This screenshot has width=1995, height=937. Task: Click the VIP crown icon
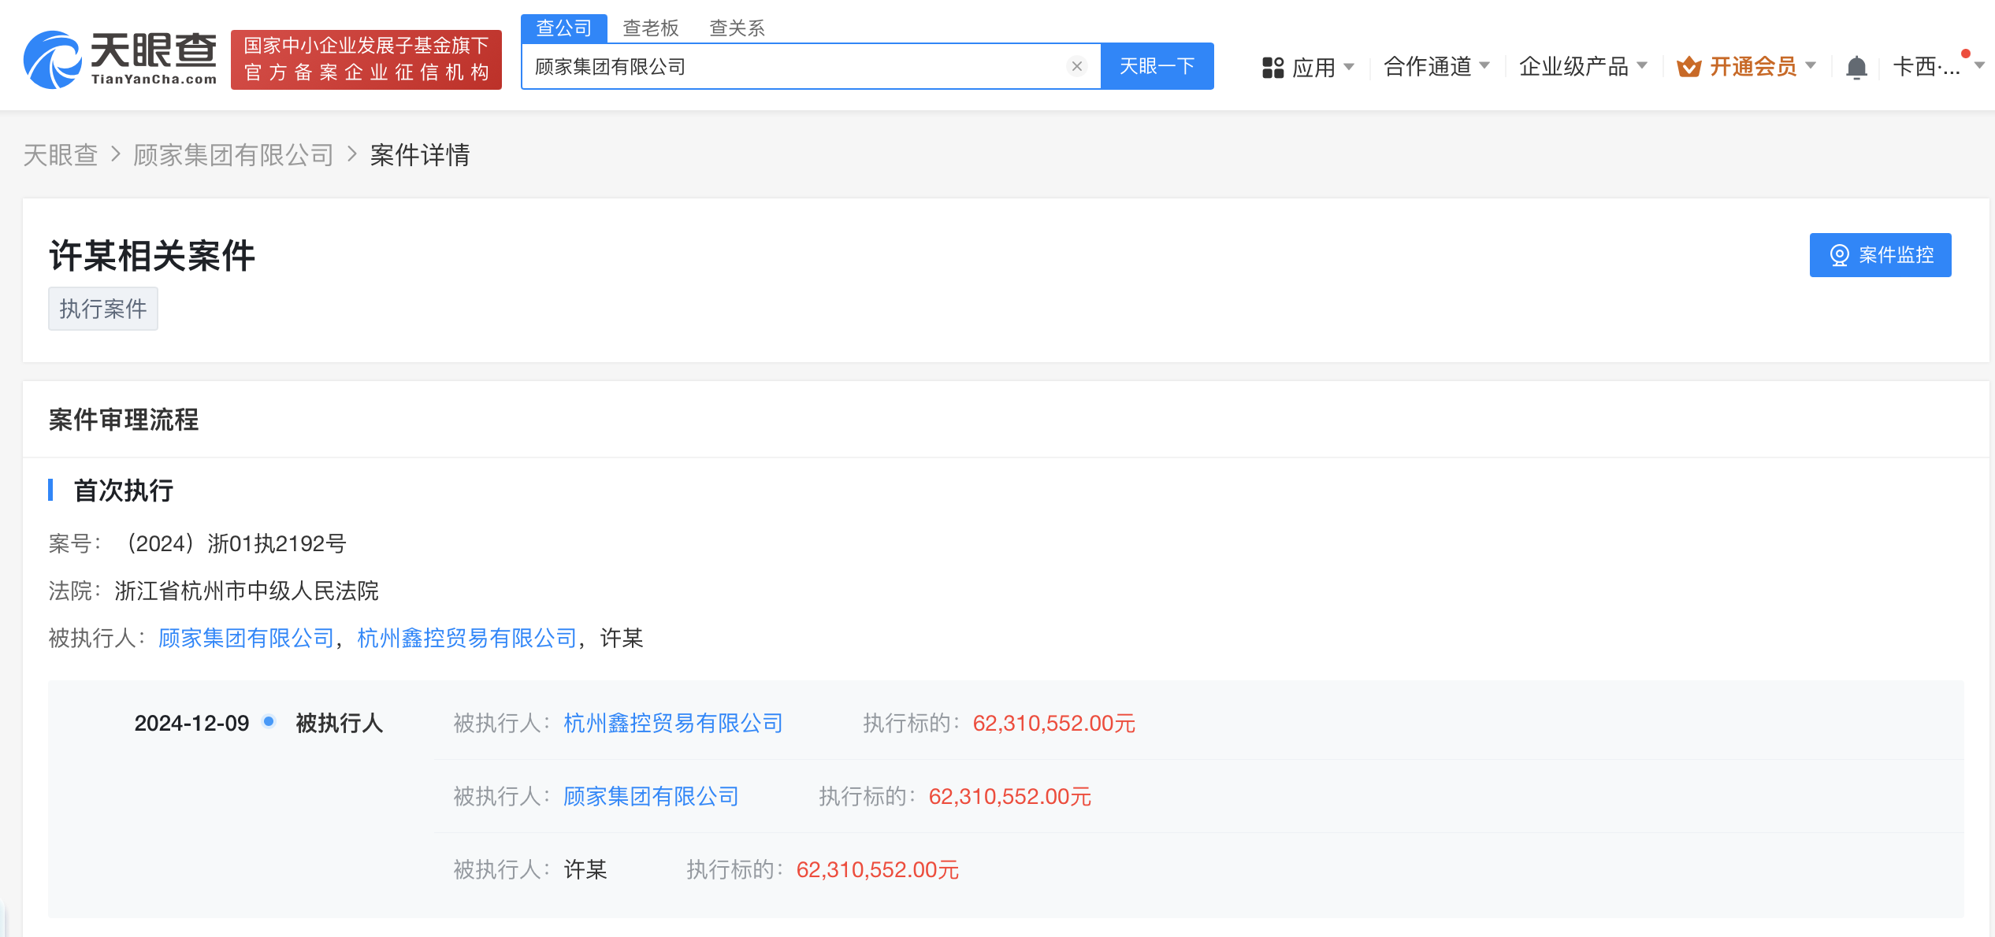pyautogui.click(x=1689, y=68)
